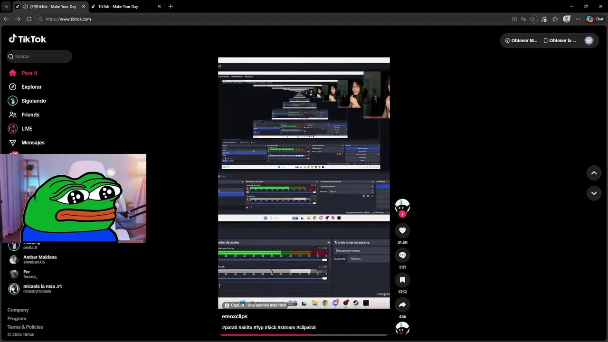Go to the Siguiendo feed
Screen dimensions: 608x342
(27, 101)
